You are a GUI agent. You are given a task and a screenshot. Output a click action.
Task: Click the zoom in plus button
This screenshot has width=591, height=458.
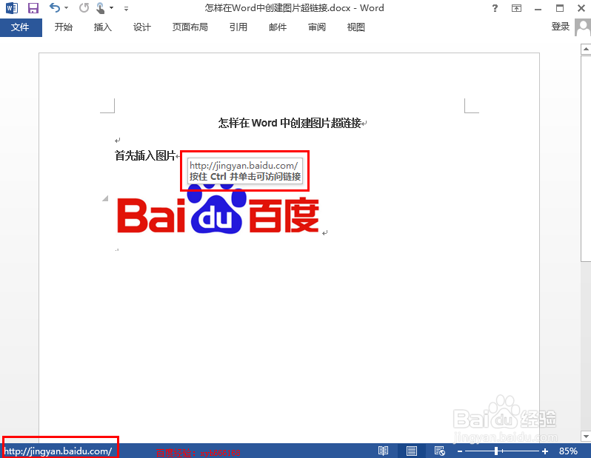click(544, 451)
